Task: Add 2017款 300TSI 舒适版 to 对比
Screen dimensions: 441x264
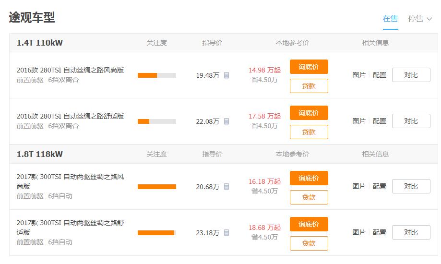Action: 411,232
